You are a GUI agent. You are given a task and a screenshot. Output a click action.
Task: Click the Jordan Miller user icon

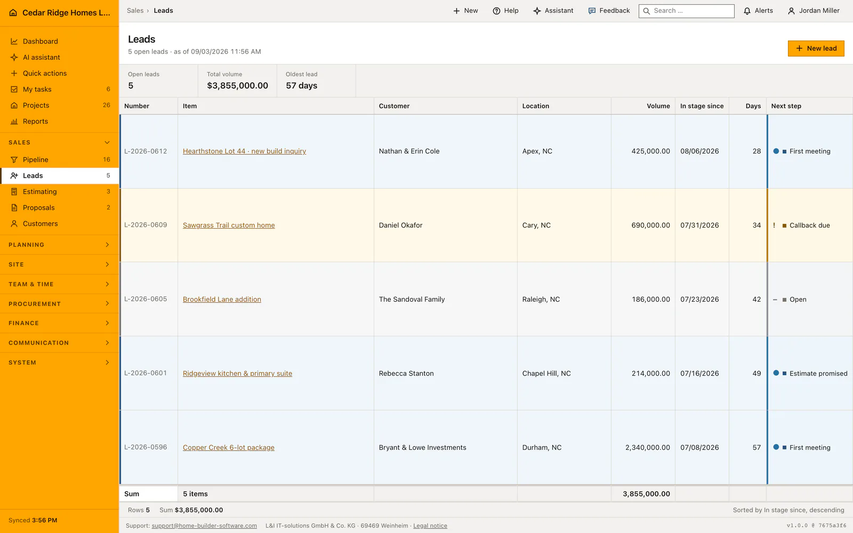point(792,11)
